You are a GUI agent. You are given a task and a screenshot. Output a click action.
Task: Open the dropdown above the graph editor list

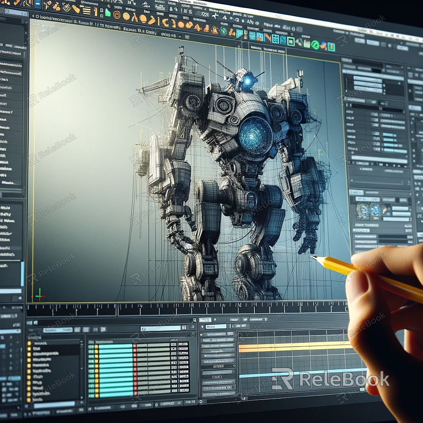point(216,326)
